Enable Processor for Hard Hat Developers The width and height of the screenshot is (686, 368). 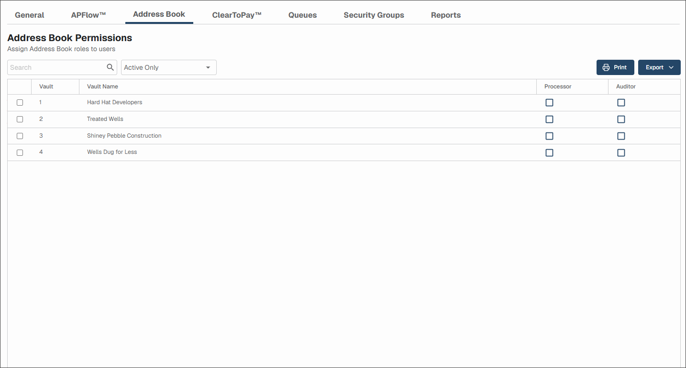[x=549, y=102]
